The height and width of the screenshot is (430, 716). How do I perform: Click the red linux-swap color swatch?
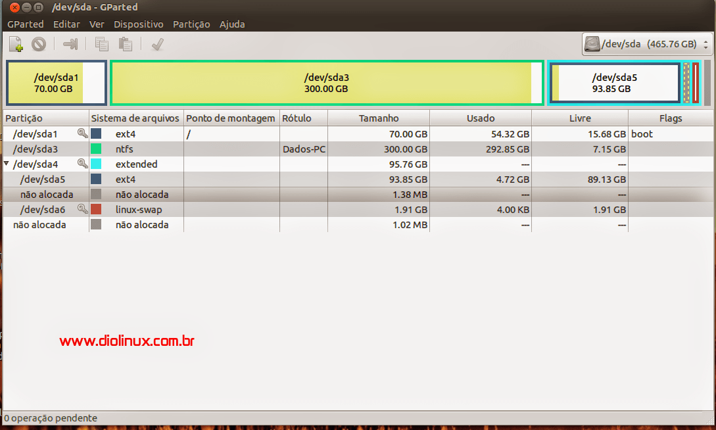[96, 210]
